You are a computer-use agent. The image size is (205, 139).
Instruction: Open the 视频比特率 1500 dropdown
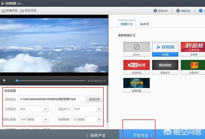(x=34, y=119)
